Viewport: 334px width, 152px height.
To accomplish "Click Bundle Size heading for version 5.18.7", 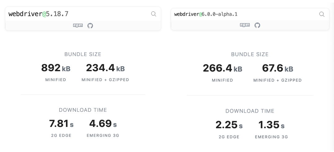I will tap(83, 54).
